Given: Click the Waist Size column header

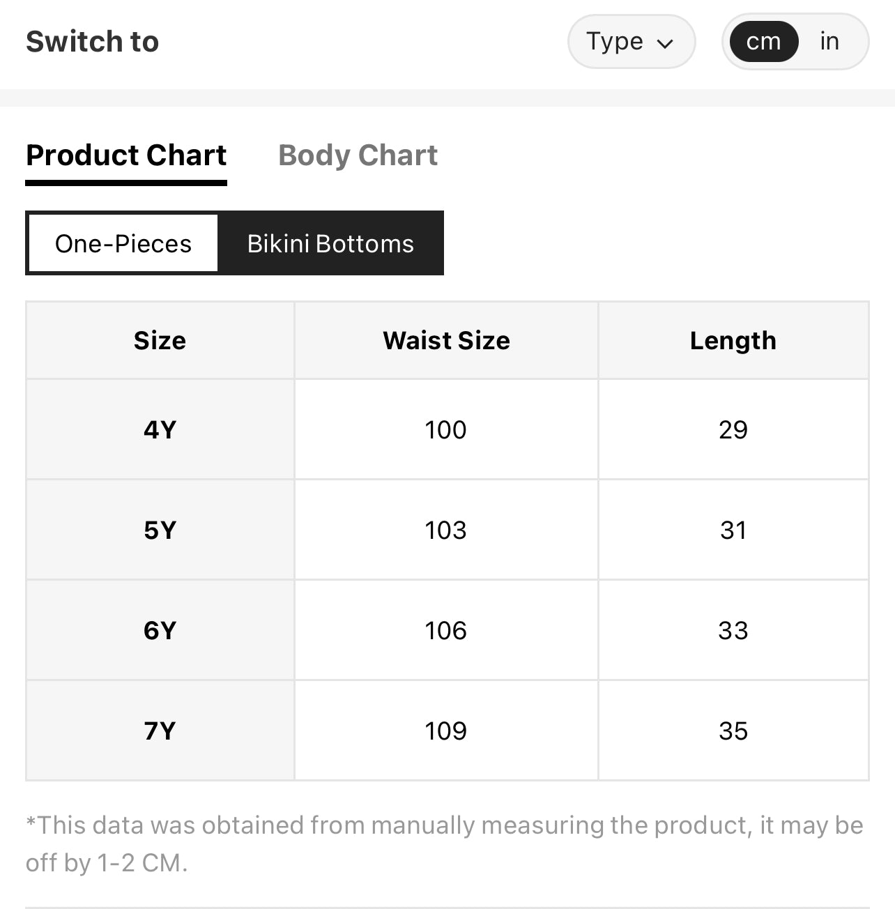Looking at the screenshot, I should (x=446, y=341).
